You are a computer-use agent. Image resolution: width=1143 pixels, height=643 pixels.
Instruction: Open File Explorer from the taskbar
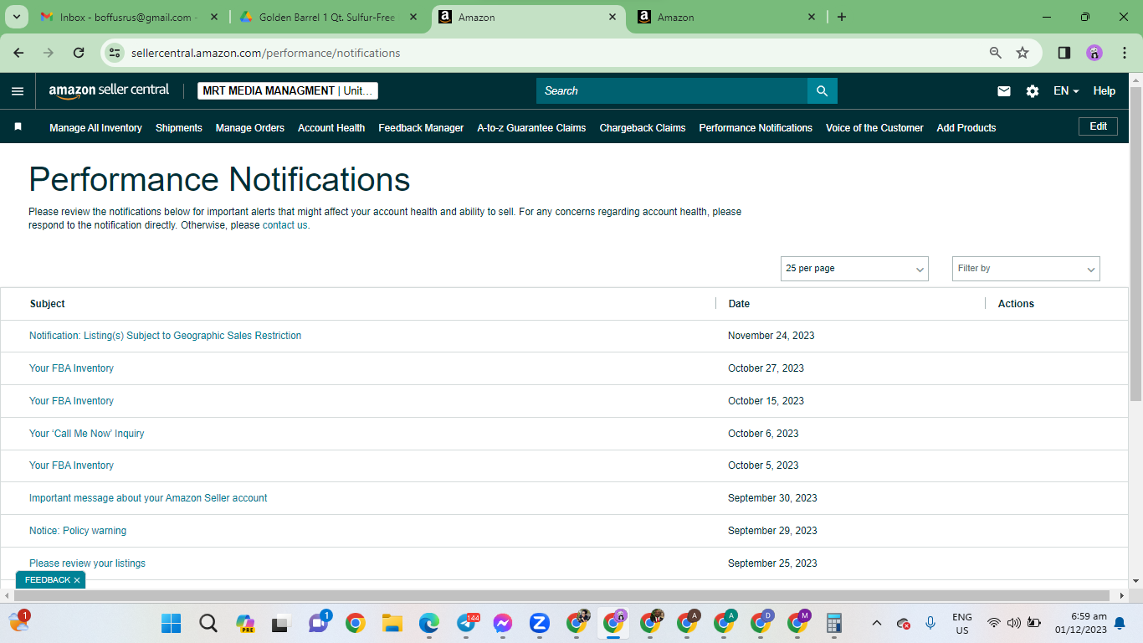(x=392, y=623)
